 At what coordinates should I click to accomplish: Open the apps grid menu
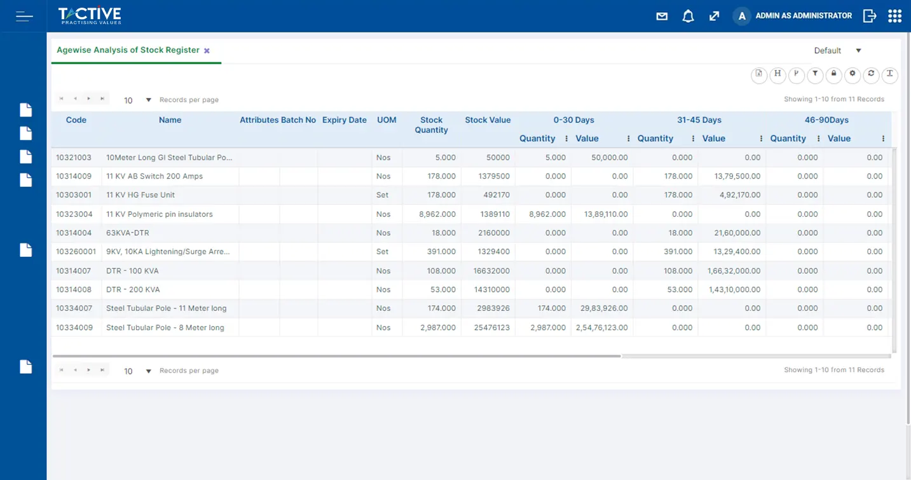point(894,16)
